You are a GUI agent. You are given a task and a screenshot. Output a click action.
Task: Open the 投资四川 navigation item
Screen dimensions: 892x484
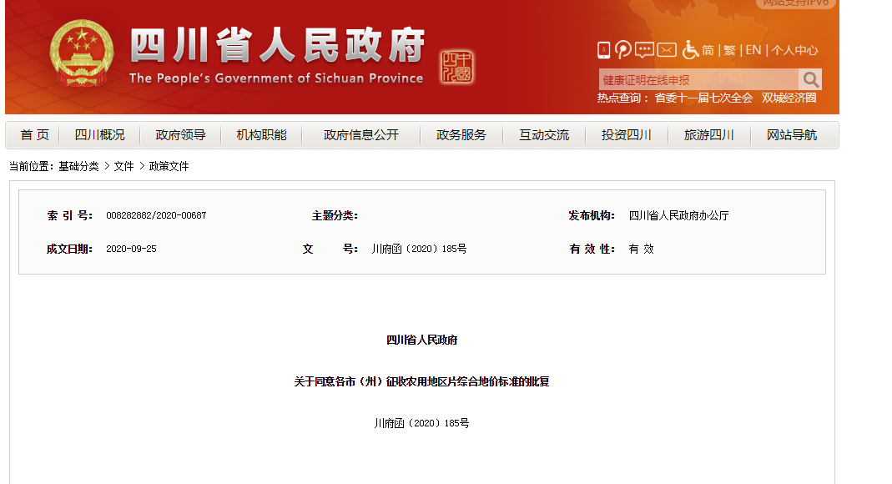[626, 135]
